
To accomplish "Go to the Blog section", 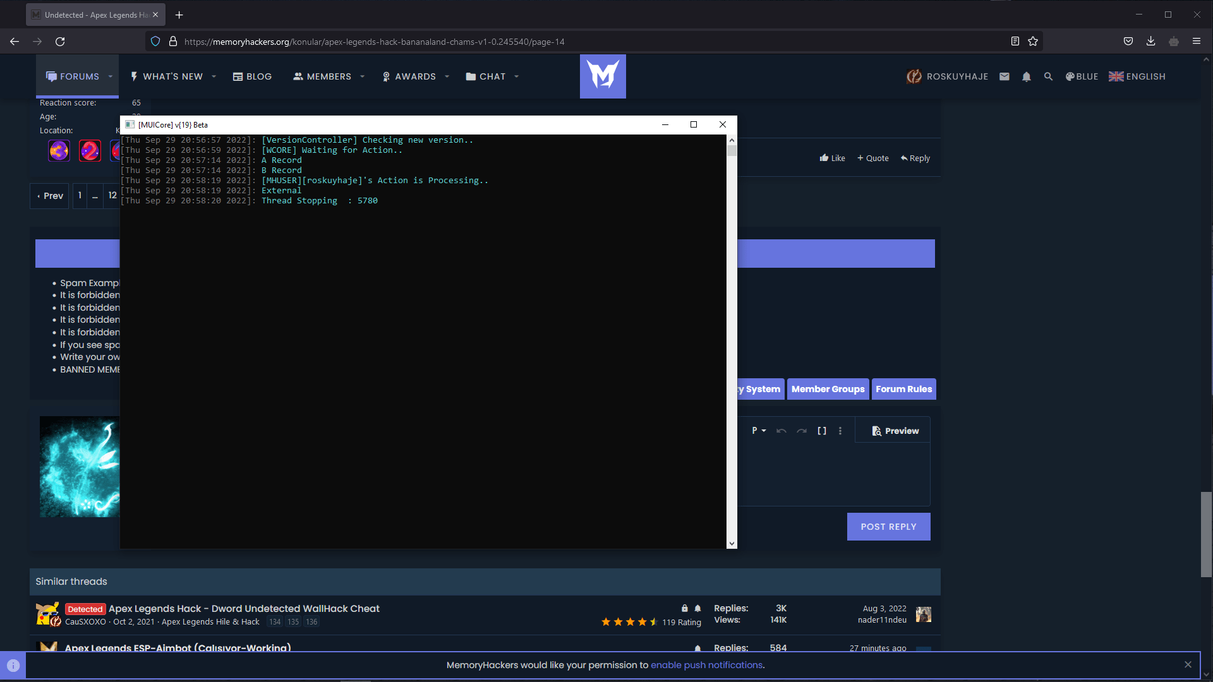I will [x=252, y=76].
